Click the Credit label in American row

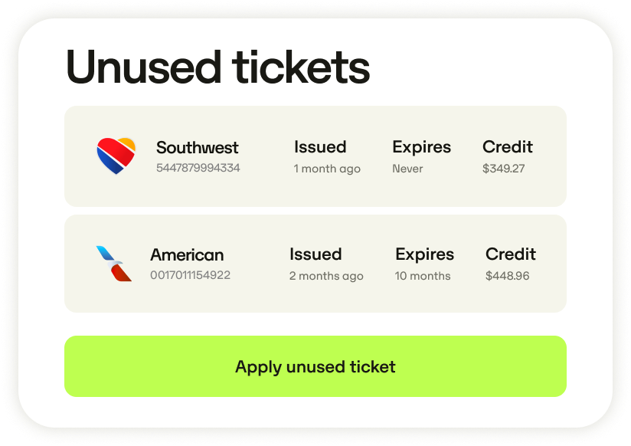point(511,254)
